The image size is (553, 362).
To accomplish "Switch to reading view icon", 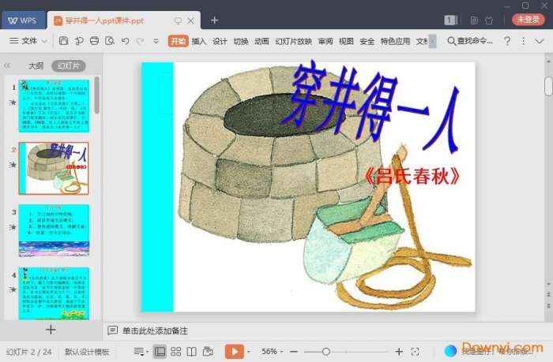I will pyautogui.click(x=191, y=352).
